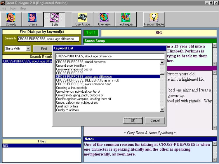Open the Help menu
This screenshot has height=164, width=219.
tap(23, 8)
